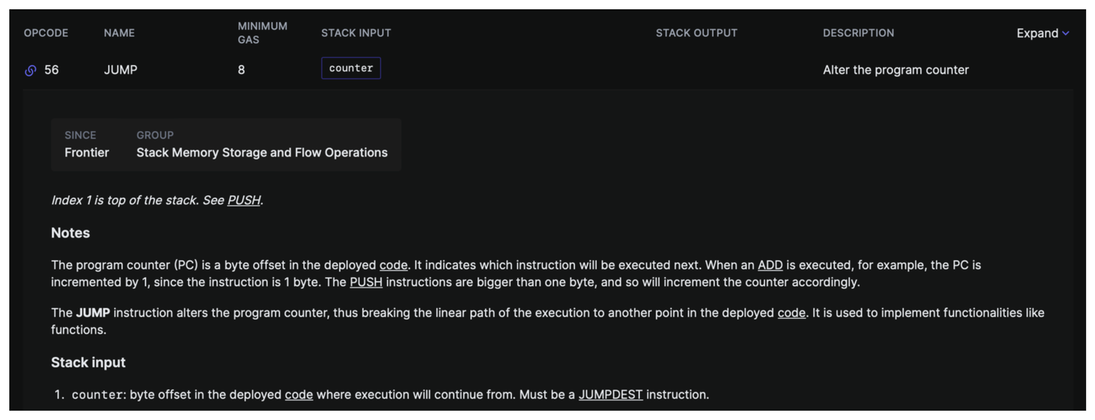Open the JUMPDEST instruction link

coord(610,395)
